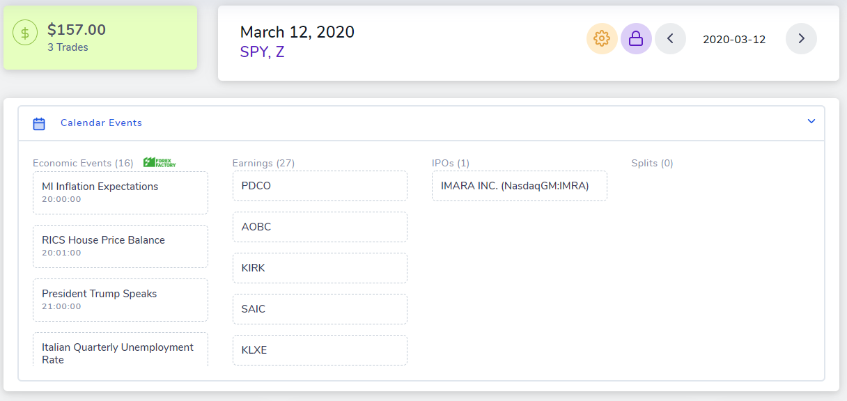Viewport: 847px width, 401px height.
Task: Select the 2020-03-12 date field
Action: pos(734,39)
